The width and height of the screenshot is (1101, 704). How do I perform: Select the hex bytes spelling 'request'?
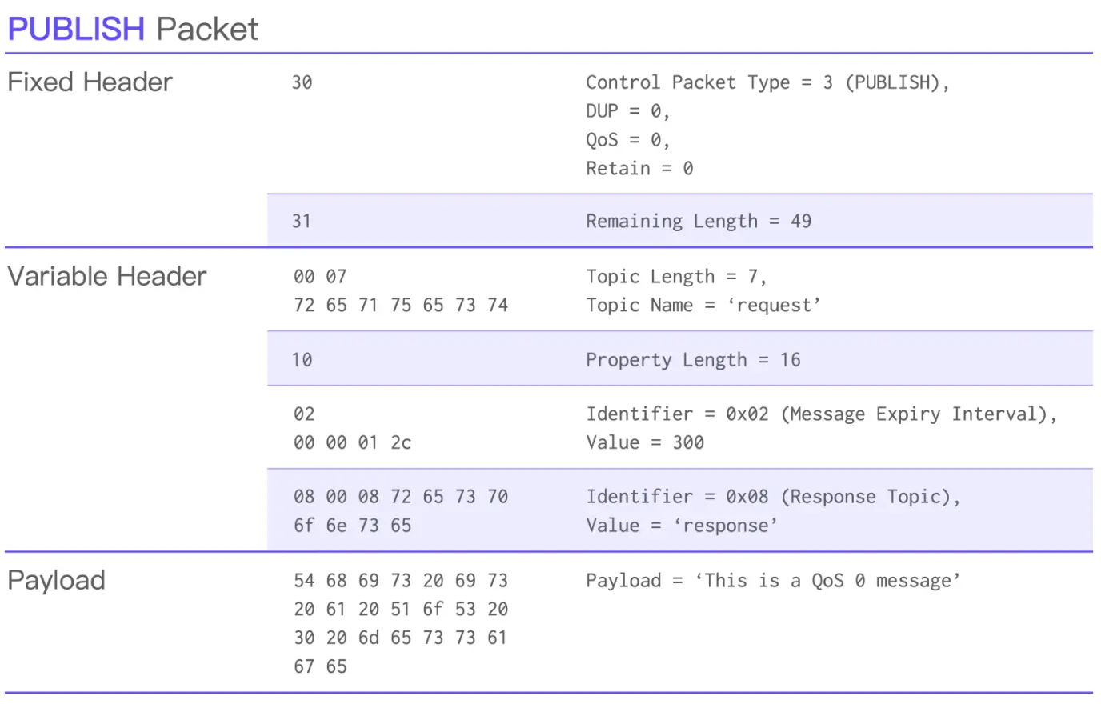pyautogui.click(x=401, y=306)
